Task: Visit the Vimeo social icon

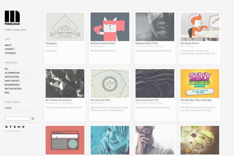Action: [23, 127]
